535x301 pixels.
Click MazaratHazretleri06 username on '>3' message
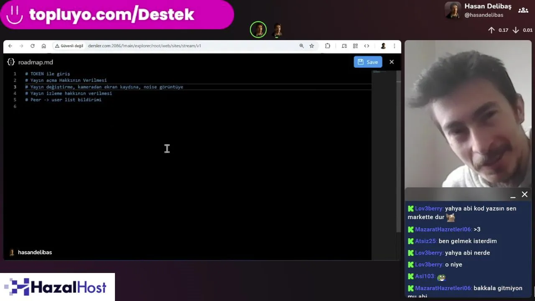tap(443, 230)
